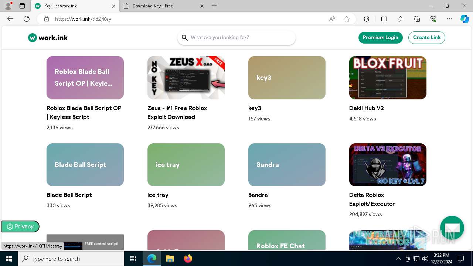
Task: Close the Key - at work.ink tab
Action: coord(113,6)
